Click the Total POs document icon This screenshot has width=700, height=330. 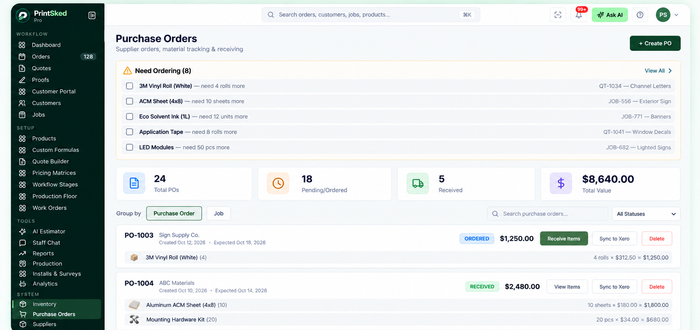coord(134,183)
